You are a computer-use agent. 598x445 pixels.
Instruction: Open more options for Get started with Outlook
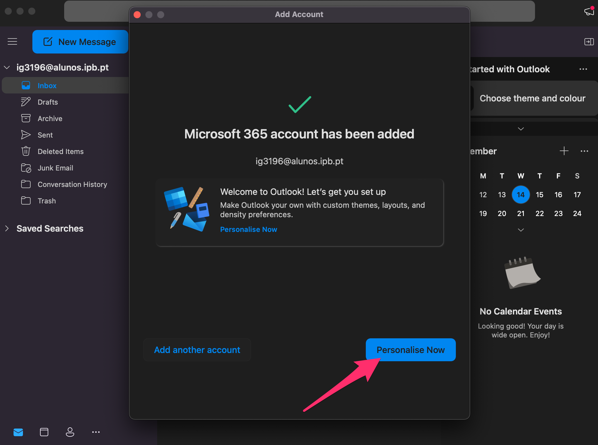click(583, 69)
